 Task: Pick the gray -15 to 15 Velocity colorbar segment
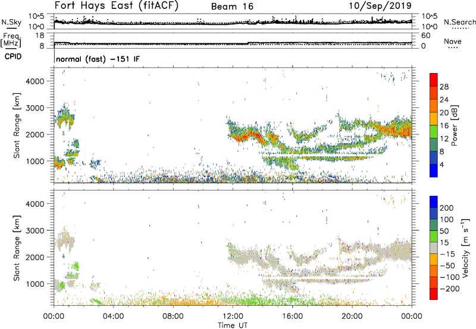434,248
